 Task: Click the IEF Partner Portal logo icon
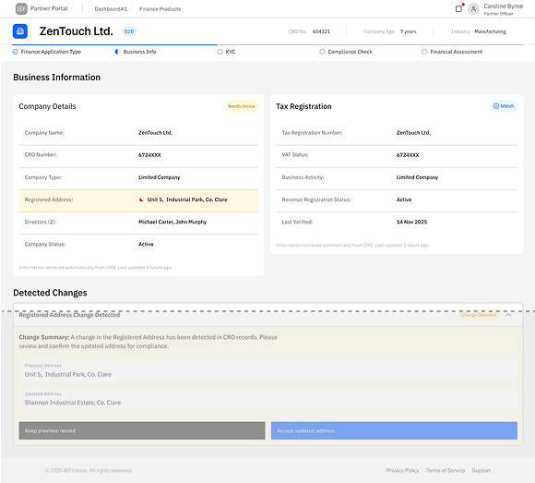pos(21,9)
